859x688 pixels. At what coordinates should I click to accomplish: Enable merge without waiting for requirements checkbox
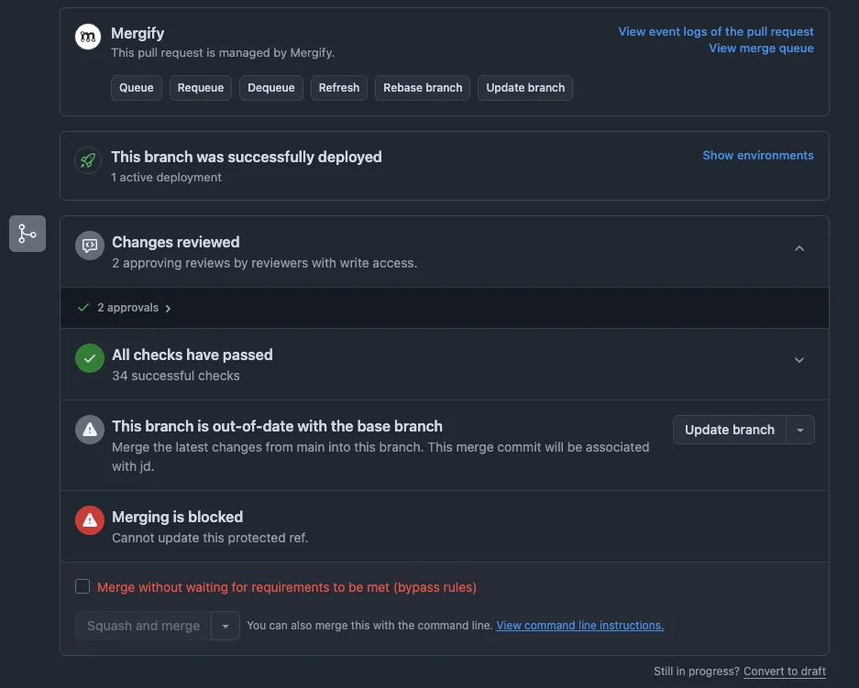[82, 585]
